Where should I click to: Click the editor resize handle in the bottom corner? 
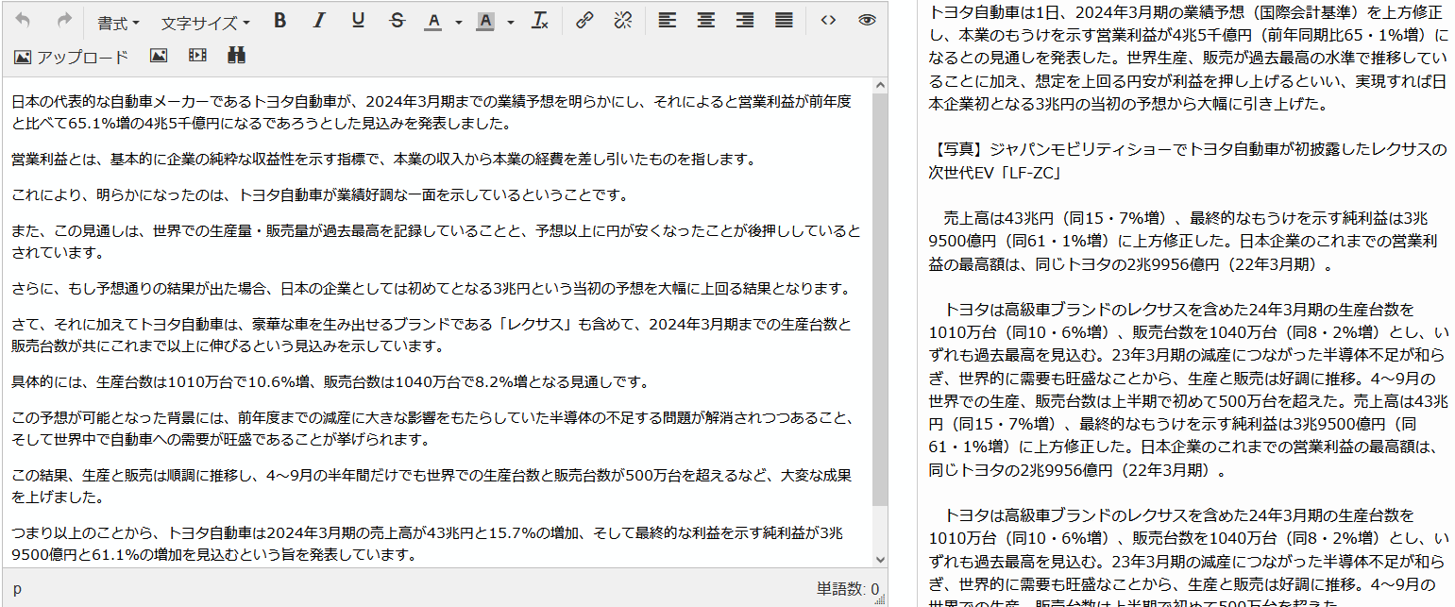coord(881,599)
